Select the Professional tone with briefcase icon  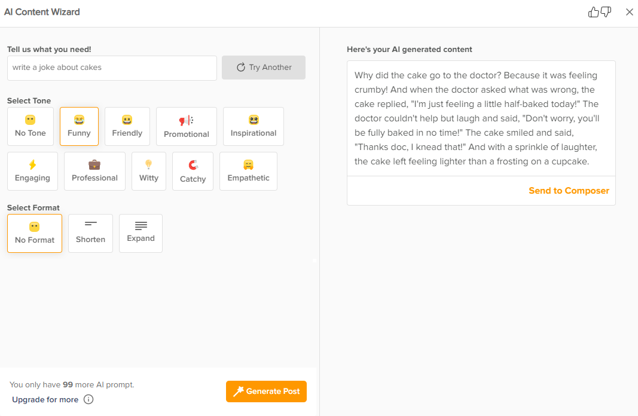click(x=94, y=171)
